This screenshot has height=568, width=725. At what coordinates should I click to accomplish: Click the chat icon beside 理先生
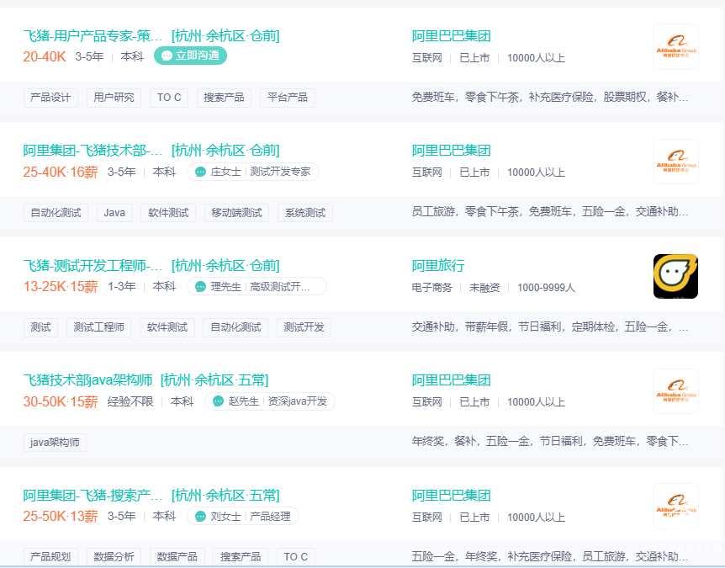(x=200, y=287)
